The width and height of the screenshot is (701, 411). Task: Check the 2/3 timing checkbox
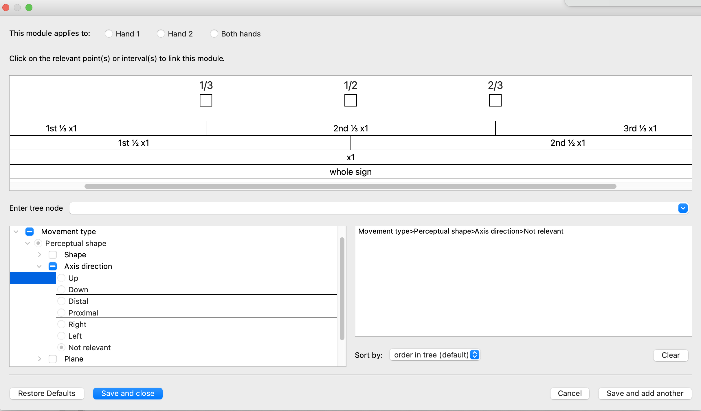[x=495, y=100]
